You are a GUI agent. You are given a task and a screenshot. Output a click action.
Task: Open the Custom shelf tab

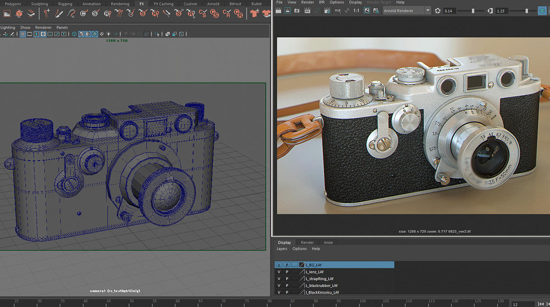click(190, 4)
